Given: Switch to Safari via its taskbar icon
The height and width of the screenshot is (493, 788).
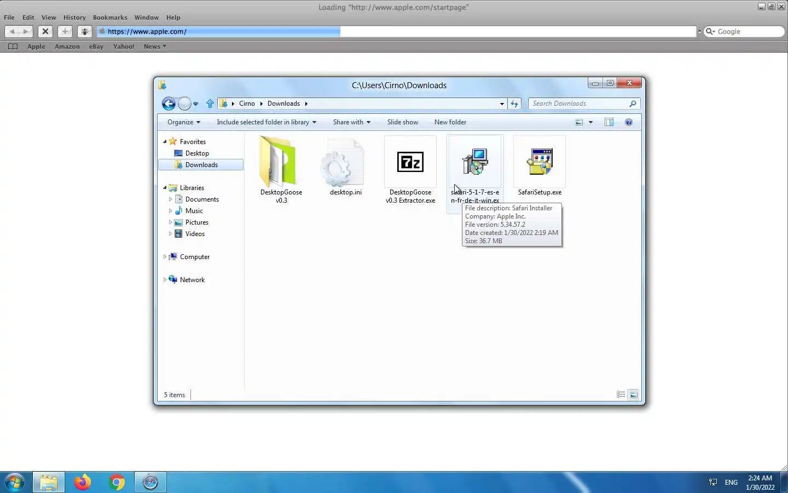Looking at the screenshot, I should (x=150, y=482).
